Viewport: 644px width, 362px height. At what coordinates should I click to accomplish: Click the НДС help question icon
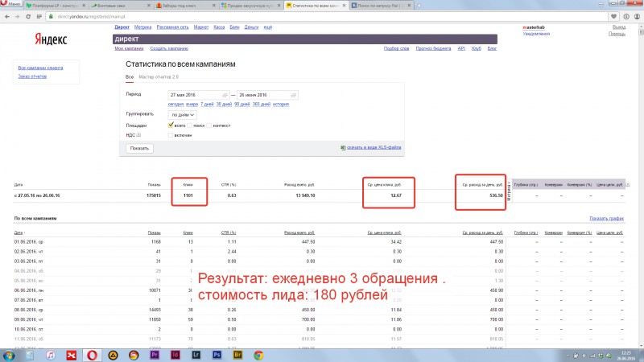(x=138, y=135)
